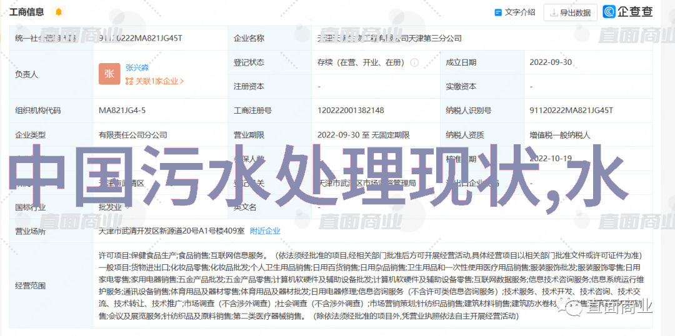Click the orange 张 avatar tile
This screenshot has width=675, height=336.
(109, 74)
